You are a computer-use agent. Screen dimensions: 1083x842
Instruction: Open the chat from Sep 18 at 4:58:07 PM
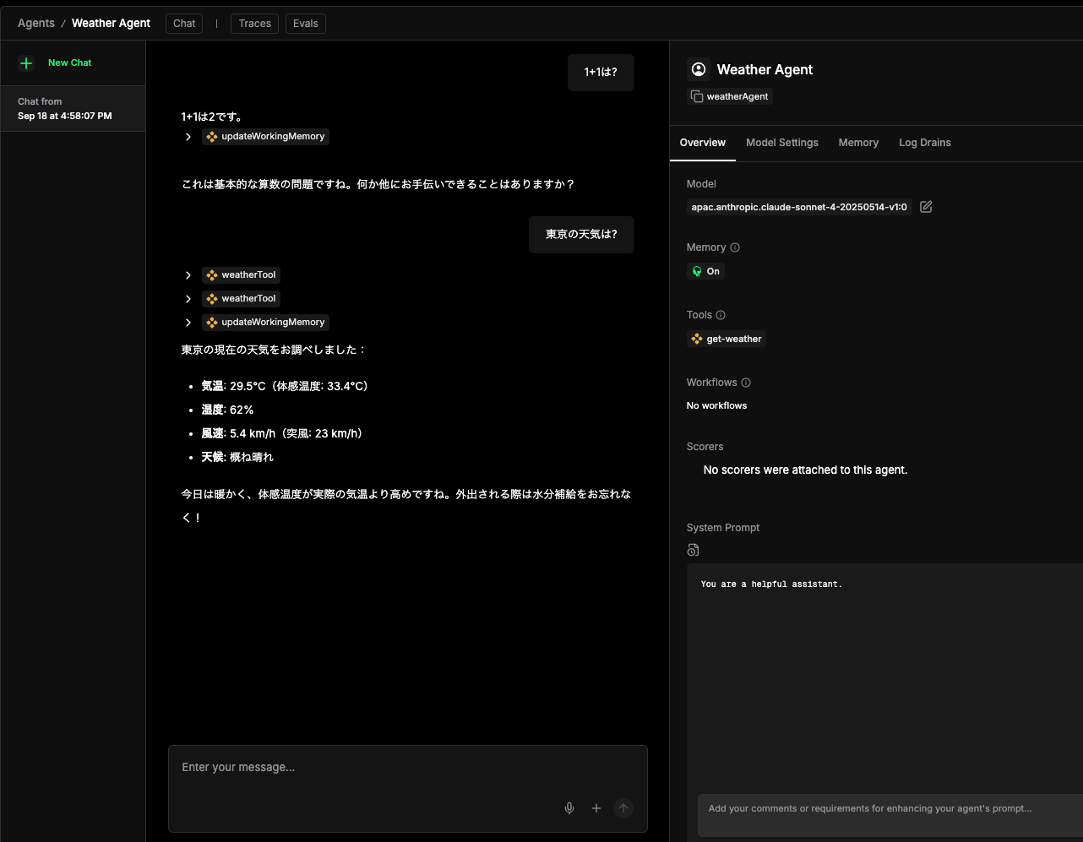point(73,109)
